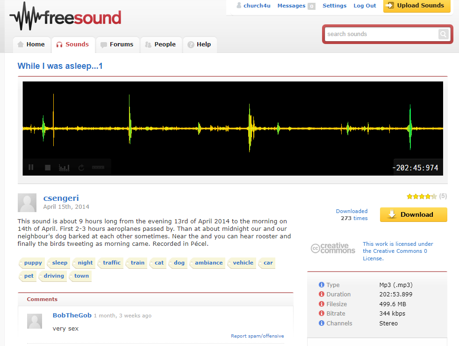459x346 pixels.
Task: Open the Sounds tab
Action: click(73, 44)
